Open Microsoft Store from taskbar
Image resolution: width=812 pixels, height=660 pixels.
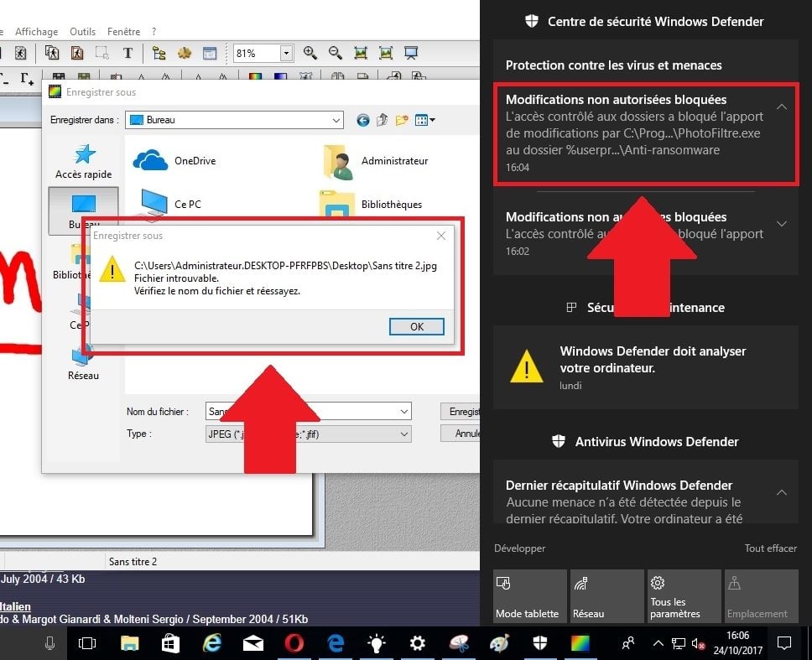(170, 643)
